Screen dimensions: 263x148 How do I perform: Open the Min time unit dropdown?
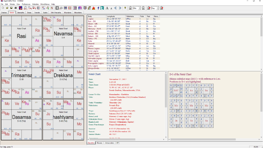[x=139, y=8]
